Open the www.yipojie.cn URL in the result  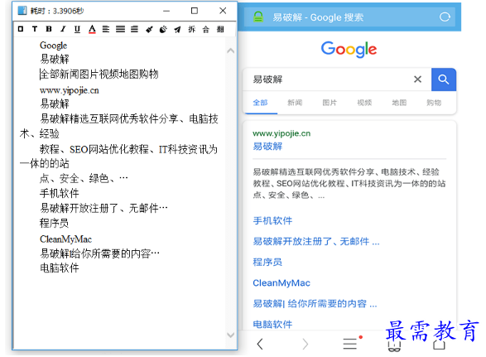281,133
